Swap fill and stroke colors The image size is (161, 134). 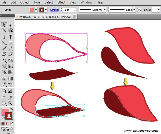[12, 109]
